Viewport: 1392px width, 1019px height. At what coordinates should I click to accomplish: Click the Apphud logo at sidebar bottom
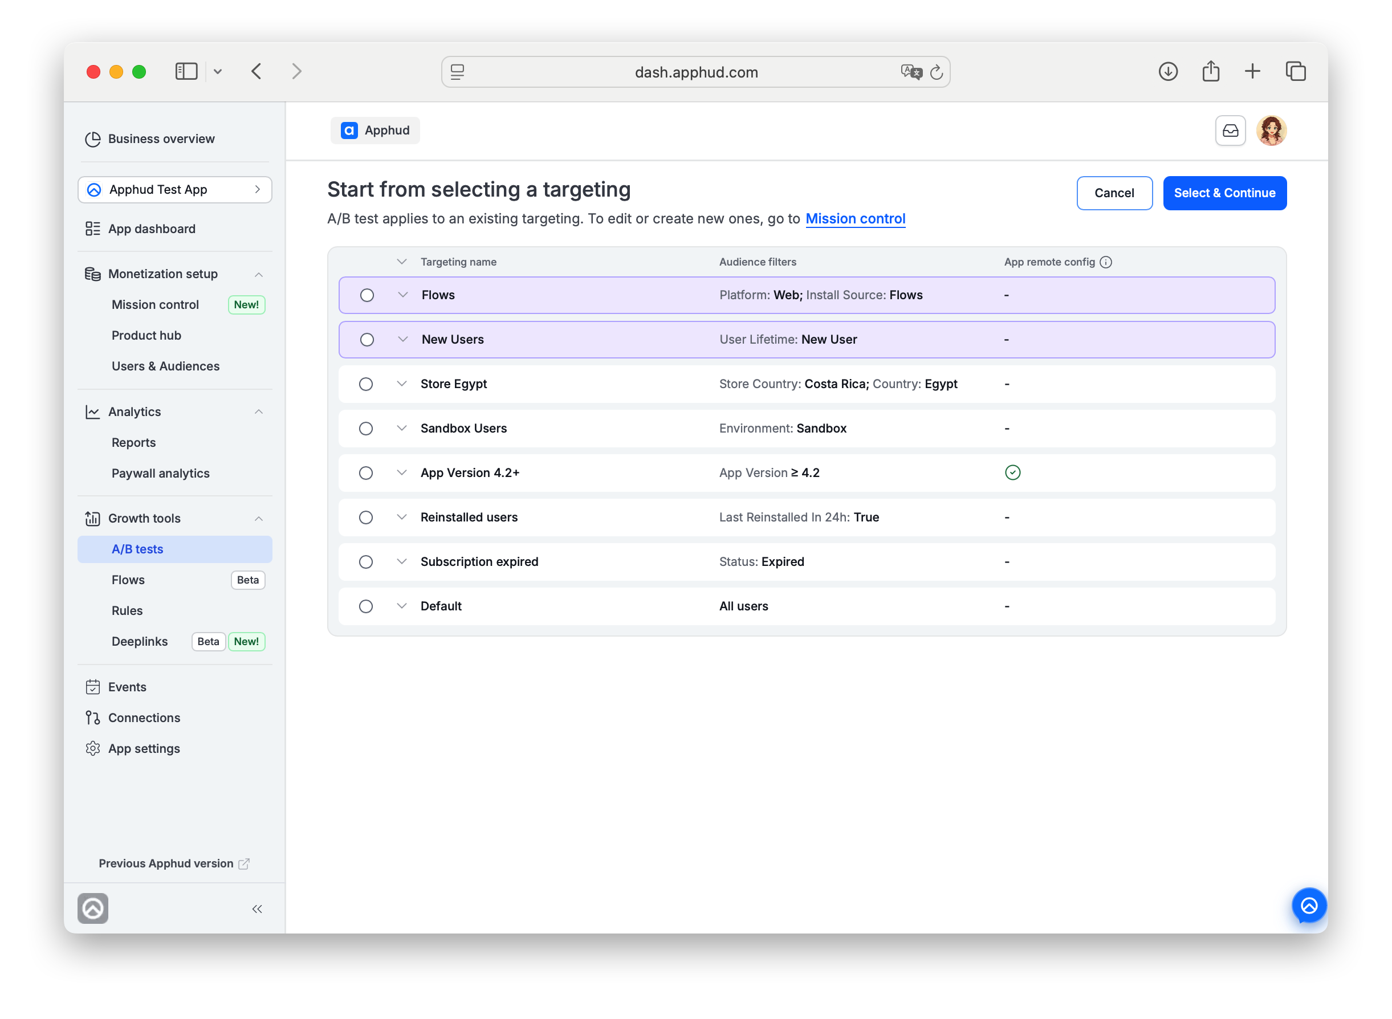tap(93, 908)
